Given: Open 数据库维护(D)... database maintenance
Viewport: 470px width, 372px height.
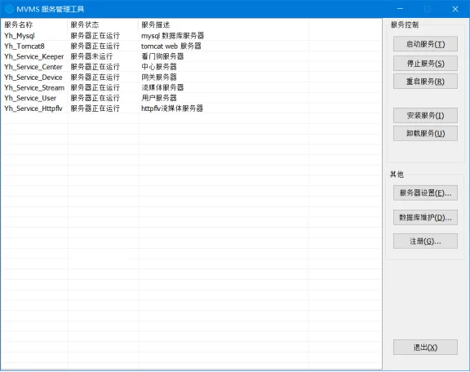Looking at the screenshot, I should (425, 218).
